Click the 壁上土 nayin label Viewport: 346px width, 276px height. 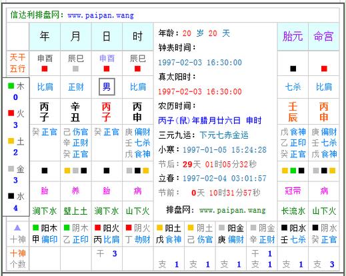pos(75,211)
